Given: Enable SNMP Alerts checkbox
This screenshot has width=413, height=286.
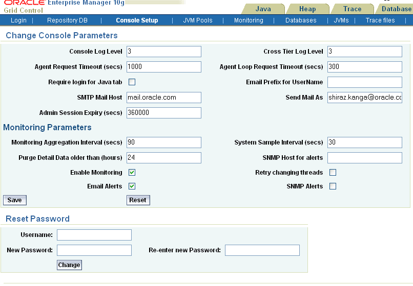Looking at the screenshot, I should [x=333, y=186].
